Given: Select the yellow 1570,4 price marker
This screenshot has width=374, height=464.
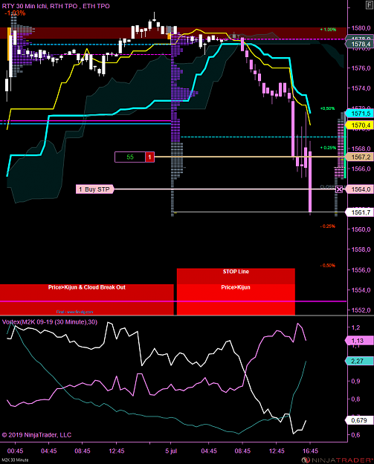Looking at the screenshot, I should (359, 125).
